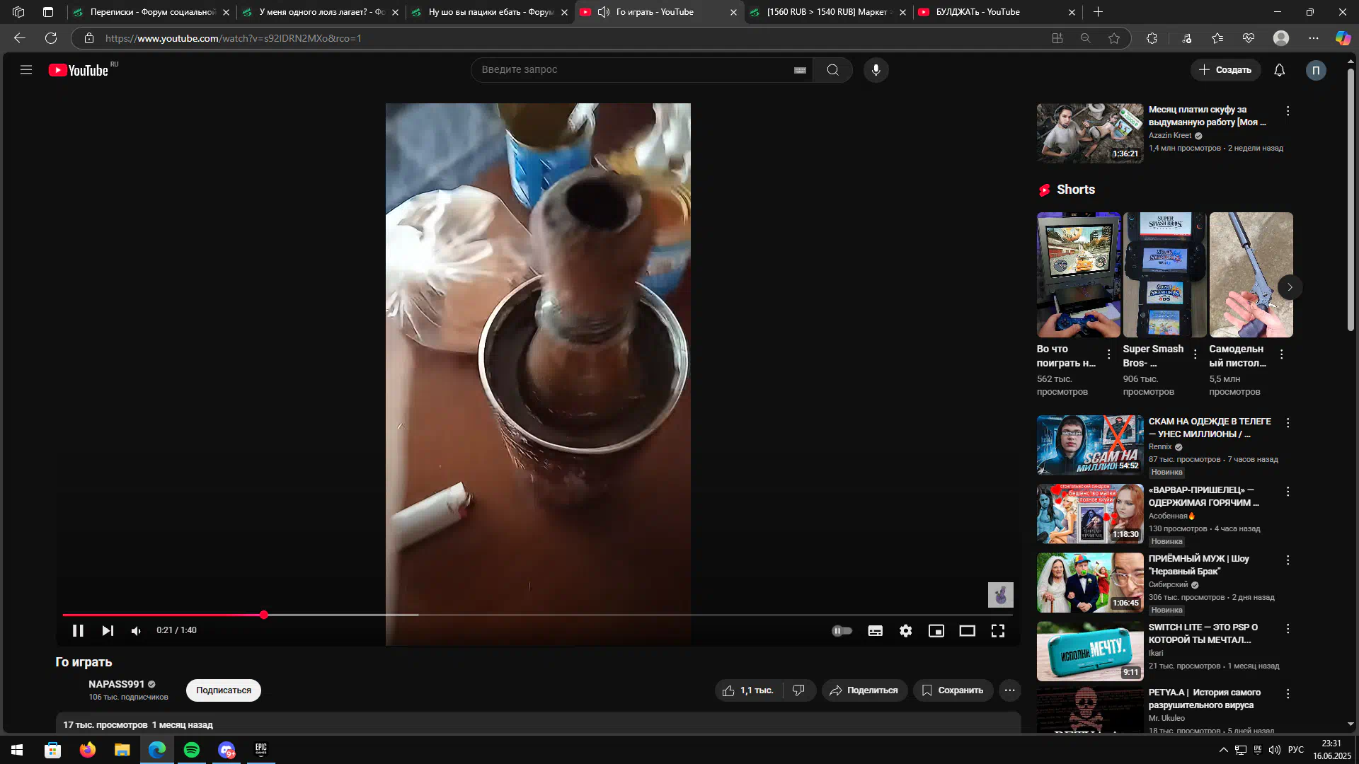Add this page to favorites star
The image size is (1359, 764).
(1114, 38)
